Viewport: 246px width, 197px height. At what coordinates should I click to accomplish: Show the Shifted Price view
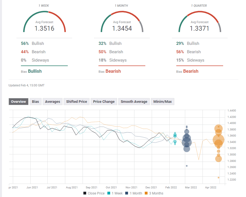click(76, 102)
